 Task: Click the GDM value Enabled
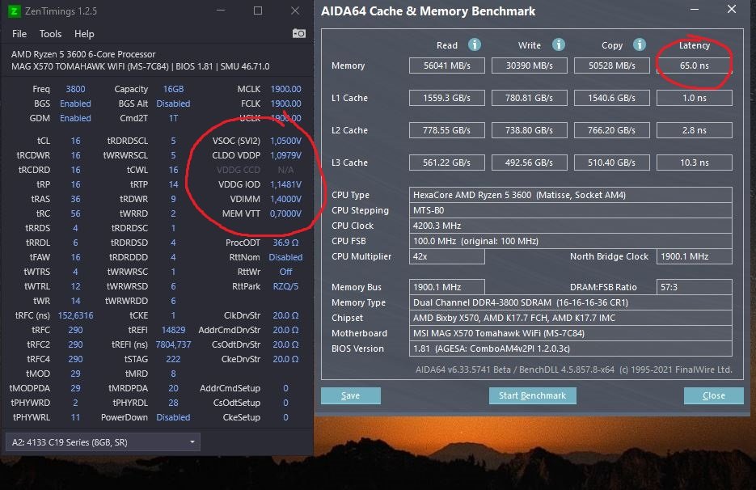(75, 118)
